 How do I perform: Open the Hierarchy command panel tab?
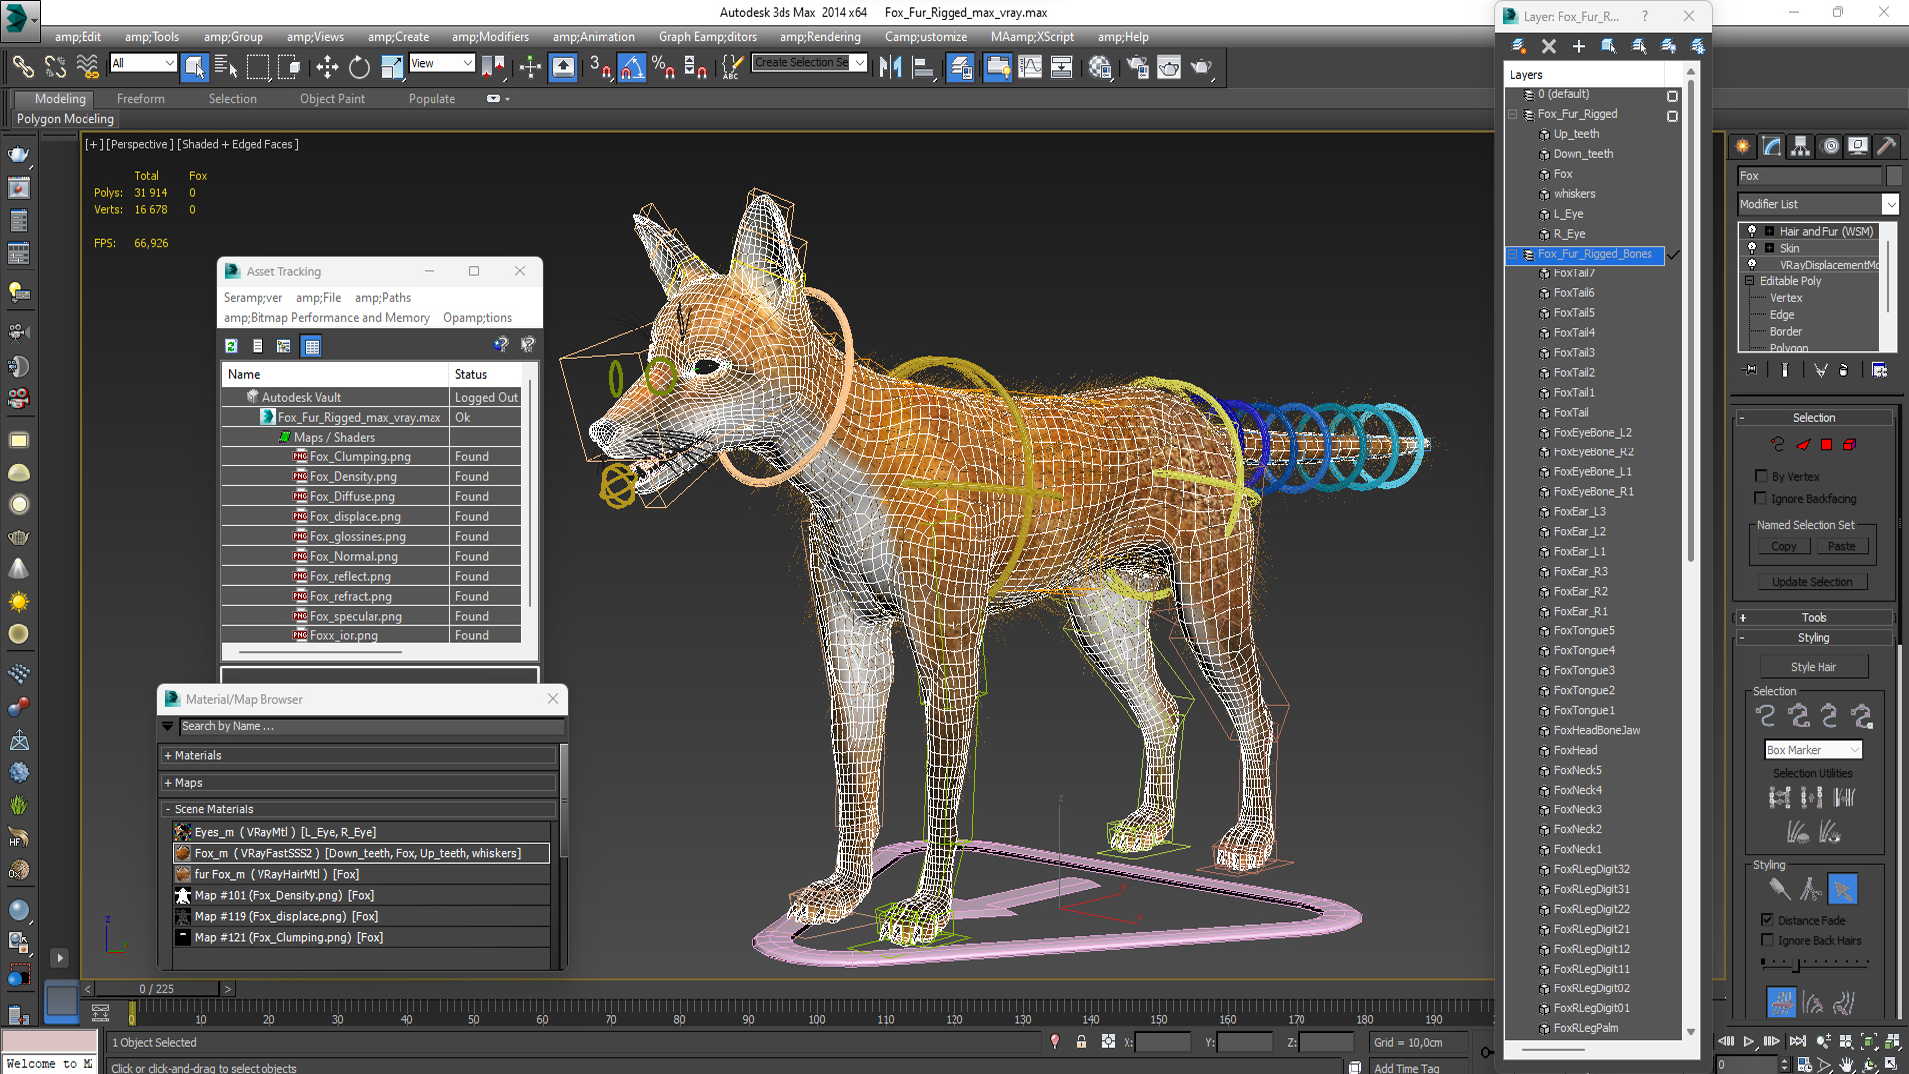coord(1801,146)
